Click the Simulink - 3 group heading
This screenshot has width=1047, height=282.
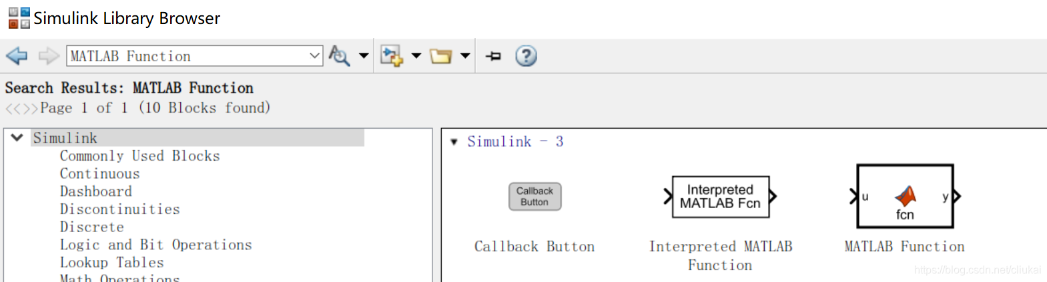515,141
